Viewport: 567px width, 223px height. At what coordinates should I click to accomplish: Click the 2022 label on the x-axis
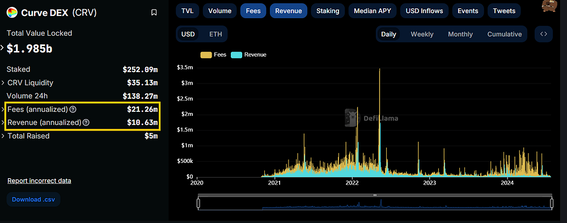click(352, 183)
